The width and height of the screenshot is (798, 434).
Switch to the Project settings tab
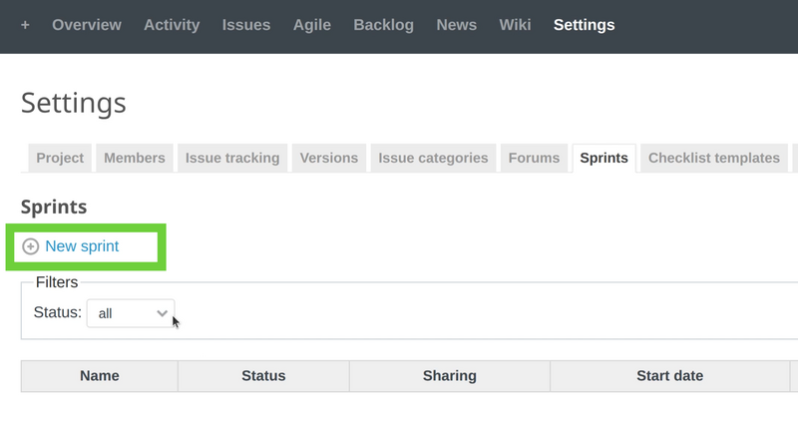click(60, 158)
